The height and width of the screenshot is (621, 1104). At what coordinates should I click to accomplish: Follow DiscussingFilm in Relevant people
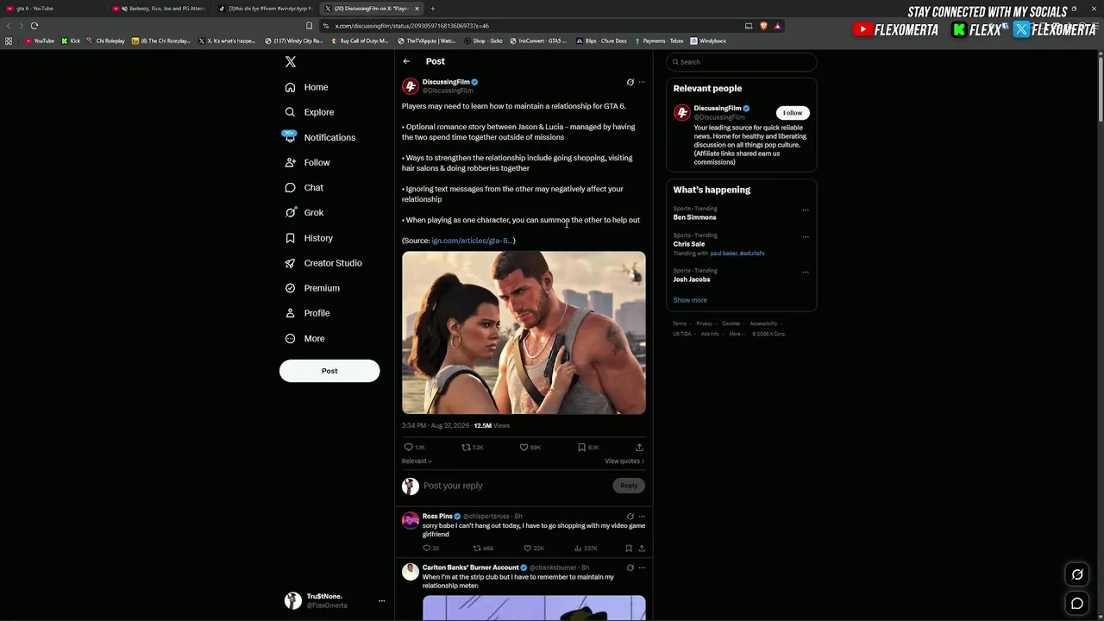pyautogui.click(x=793, y=113)
